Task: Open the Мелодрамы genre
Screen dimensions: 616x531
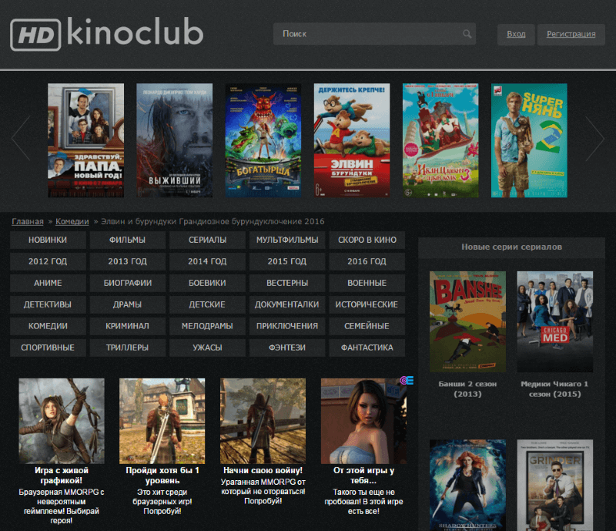Action: (x=207, y=327)
